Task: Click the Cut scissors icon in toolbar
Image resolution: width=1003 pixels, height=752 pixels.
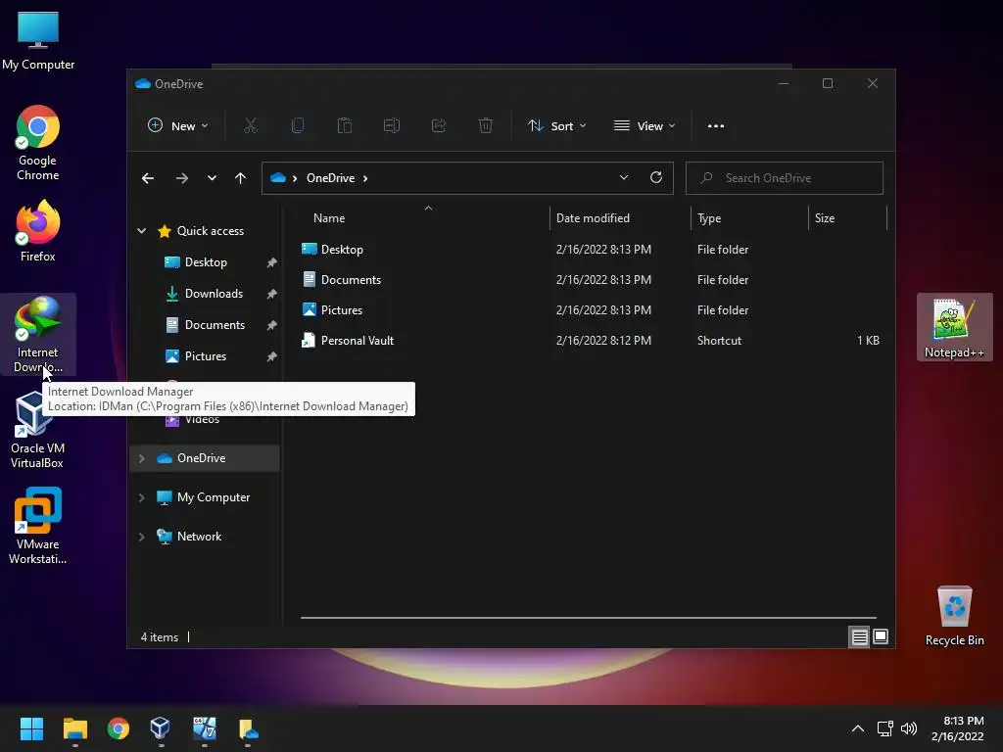Action: (x=250, y=126)
